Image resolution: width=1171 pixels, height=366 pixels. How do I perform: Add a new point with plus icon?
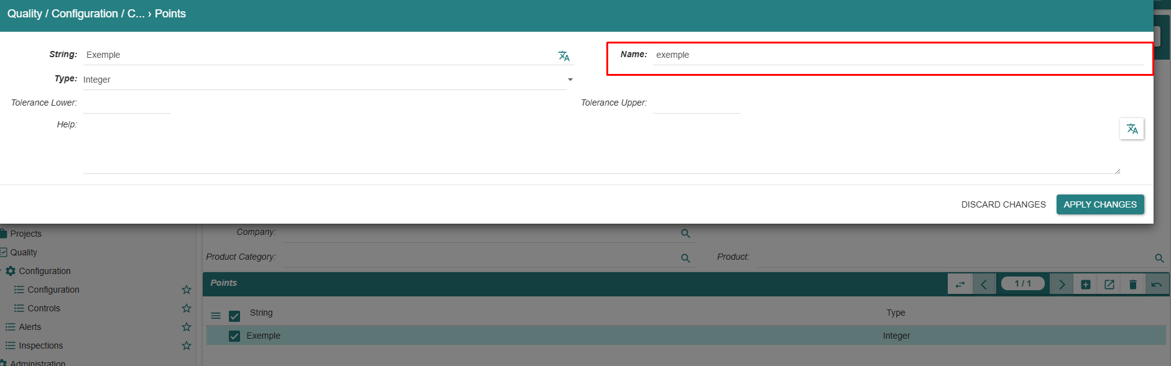point(1085,284)
